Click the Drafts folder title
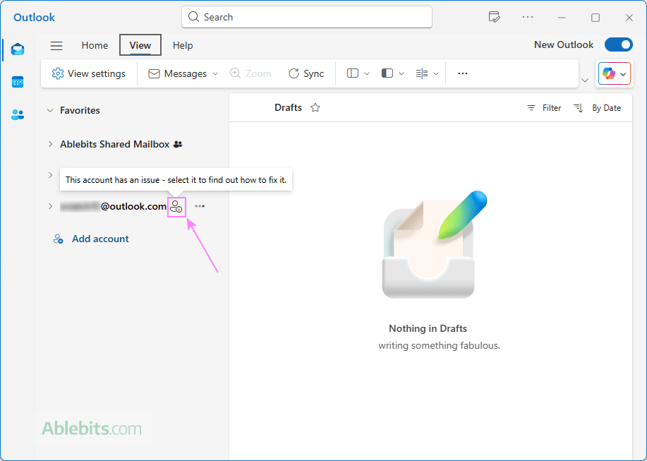The image size is (647, 461). tap(288, 108)
